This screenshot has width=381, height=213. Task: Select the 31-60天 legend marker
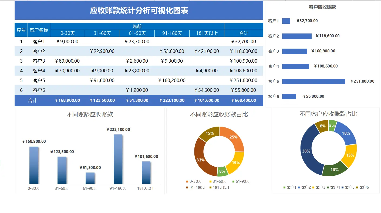(210, 181)
